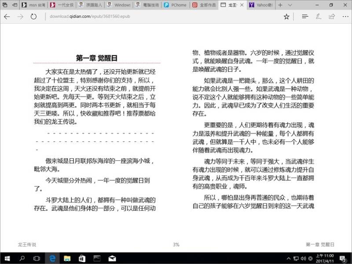Viewport: 352px width, 264px height.
Task: Switch to the 電腦技術 tab
Action: click(x=147, y=5)
